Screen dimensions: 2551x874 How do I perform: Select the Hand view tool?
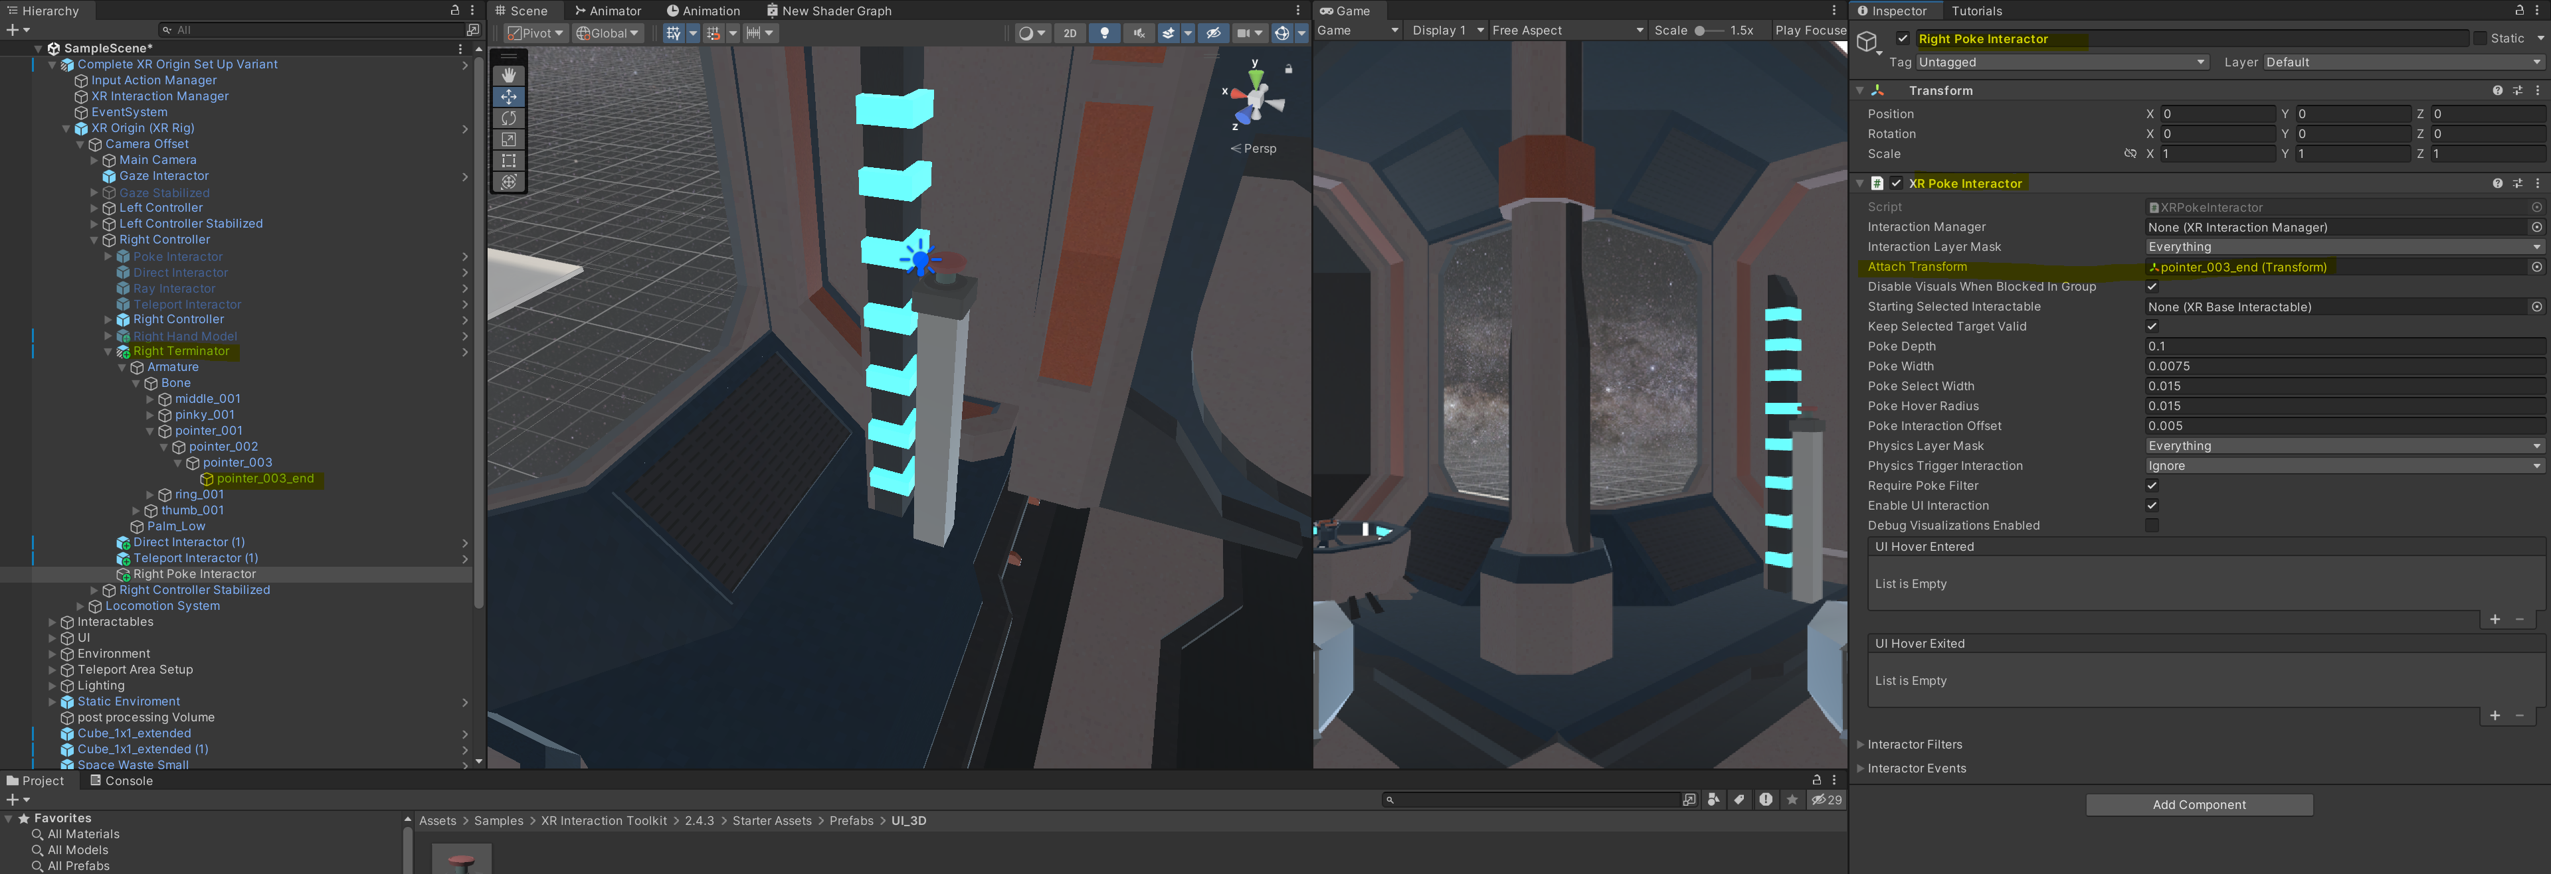508,75
